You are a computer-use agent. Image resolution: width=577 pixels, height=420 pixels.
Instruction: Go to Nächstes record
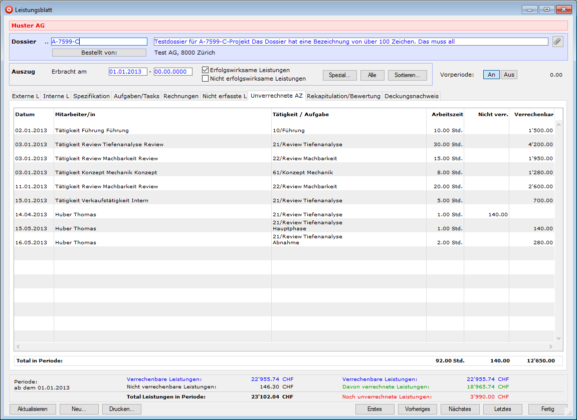click(x=460, y=409)
